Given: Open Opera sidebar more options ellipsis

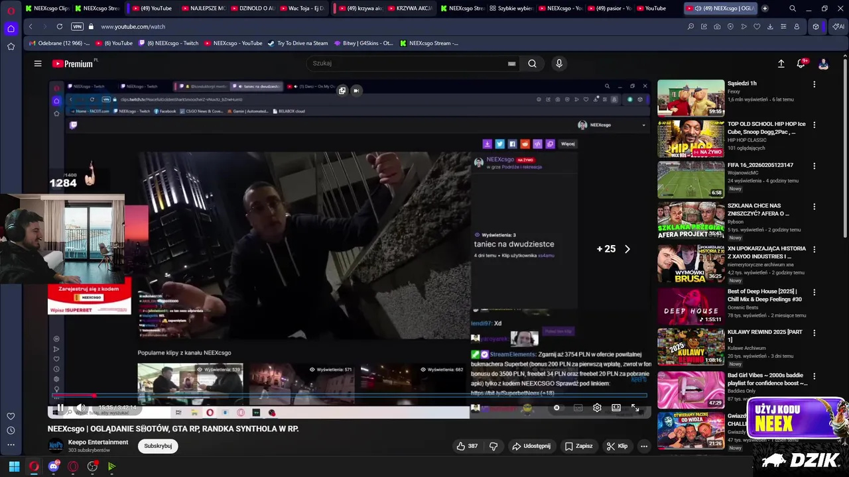Looking at the screenshot, I should [11, 445].
